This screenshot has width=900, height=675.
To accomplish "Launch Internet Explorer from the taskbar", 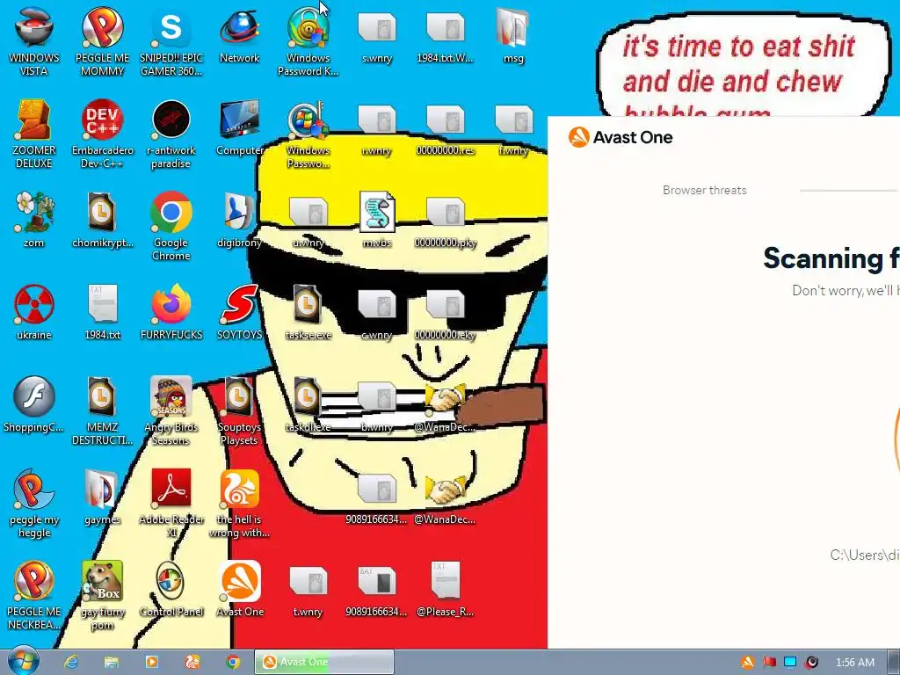I will click(x=70, y=662).
